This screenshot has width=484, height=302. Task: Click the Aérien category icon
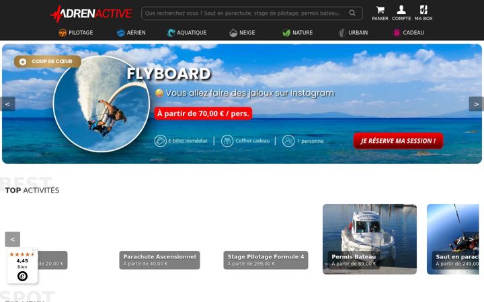[x=121, y=33]
